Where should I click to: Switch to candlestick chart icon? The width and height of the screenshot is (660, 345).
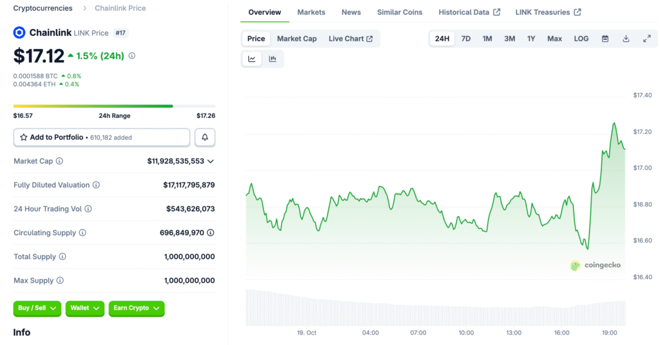(x=273, y=59)
